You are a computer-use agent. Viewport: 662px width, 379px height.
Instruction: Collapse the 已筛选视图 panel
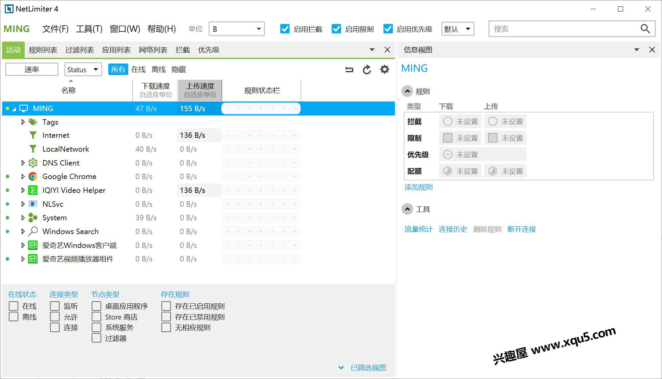(341, 368)
